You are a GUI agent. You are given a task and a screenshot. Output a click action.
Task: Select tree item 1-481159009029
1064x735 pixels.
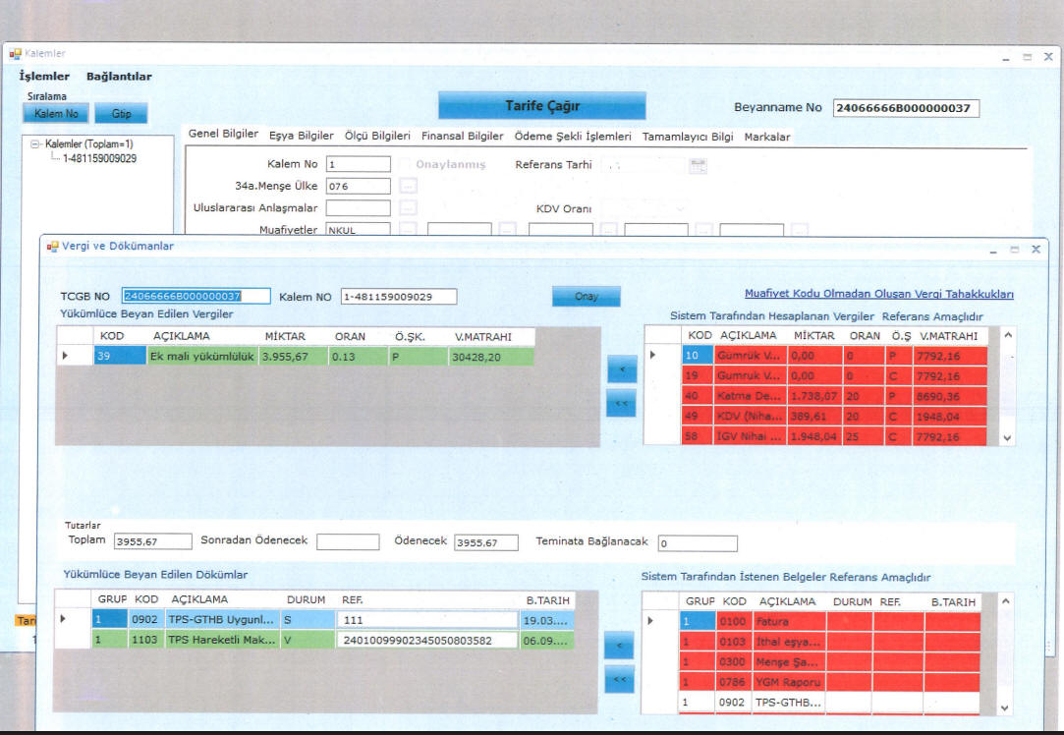click(x=99, y=158)
